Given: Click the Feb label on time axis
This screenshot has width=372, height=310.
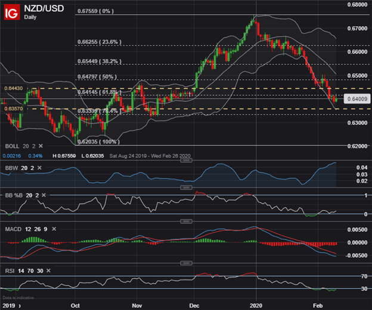Looking at the screenshot, I should 318,305.
